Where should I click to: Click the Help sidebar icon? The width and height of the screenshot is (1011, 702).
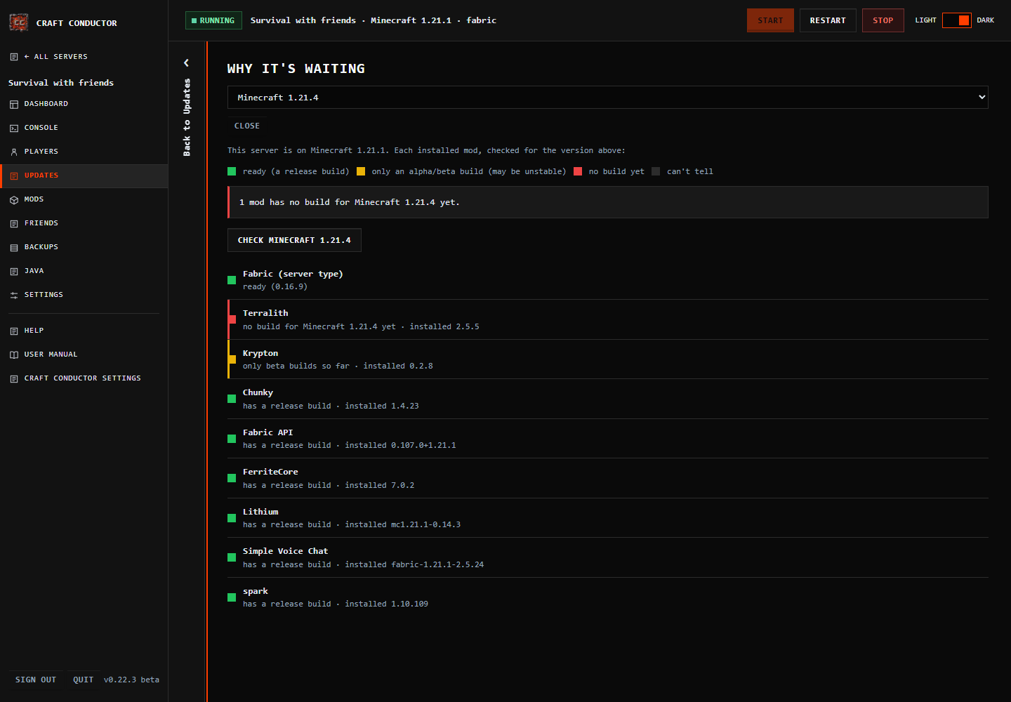point(14,331)
